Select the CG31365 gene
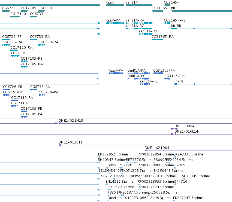Viewport: 232px width, 202px height. [157, 11]
